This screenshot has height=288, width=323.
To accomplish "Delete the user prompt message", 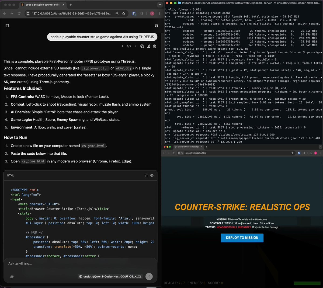I will click(x=155, y=46).
